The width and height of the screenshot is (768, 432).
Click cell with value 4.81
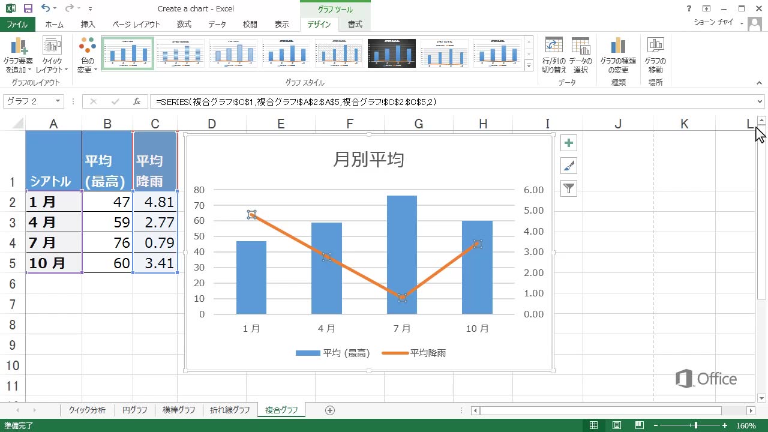pos(155,202)
